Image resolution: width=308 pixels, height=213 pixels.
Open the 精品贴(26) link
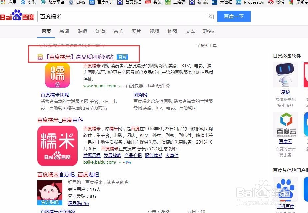[78, 203]
